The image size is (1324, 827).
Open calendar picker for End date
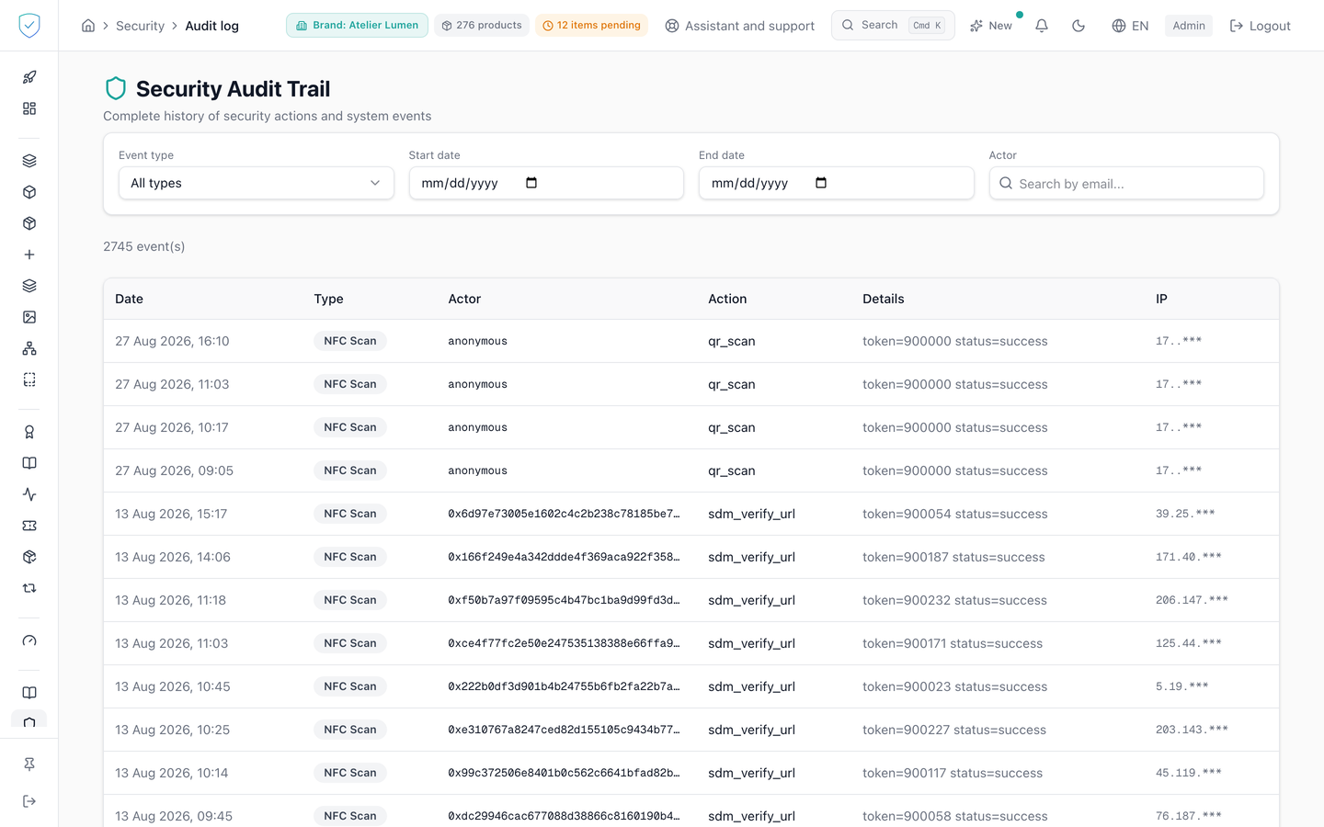pos(821,183)
